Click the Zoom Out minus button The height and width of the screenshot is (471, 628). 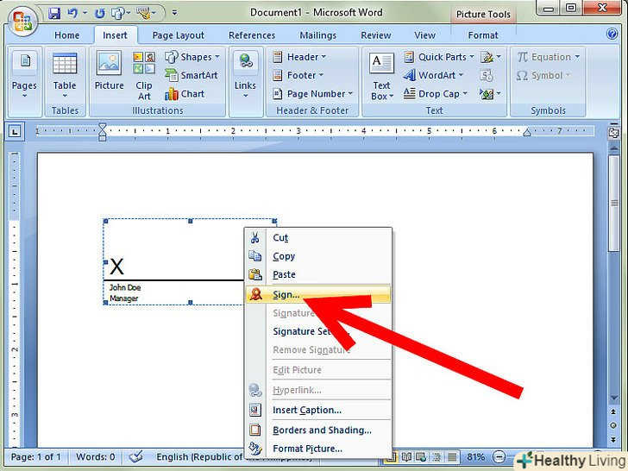(499, 456)
